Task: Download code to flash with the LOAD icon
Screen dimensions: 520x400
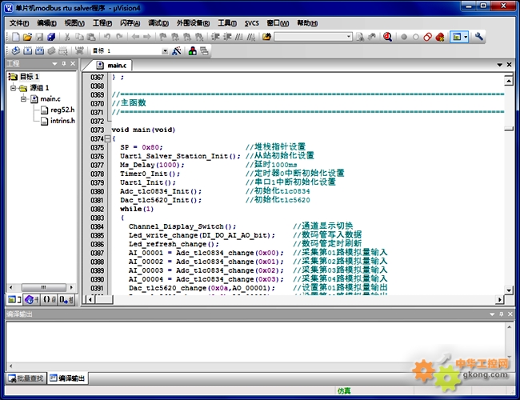Action: coord(79,50)
